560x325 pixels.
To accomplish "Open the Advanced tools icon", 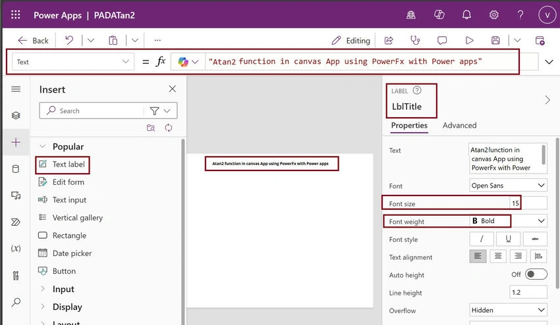I will [x=16, y=276].
